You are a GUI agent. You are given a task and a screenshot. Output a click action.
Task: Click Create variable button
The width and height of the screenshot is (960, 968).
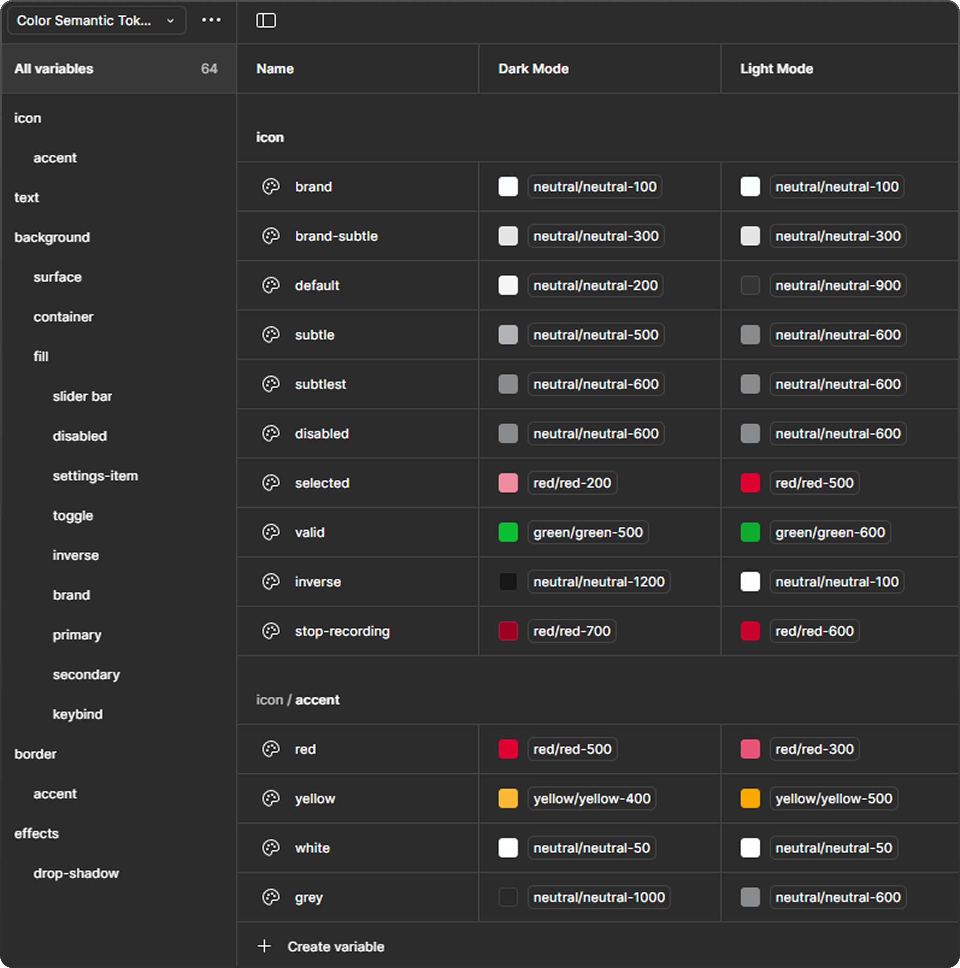coord(335,946)
